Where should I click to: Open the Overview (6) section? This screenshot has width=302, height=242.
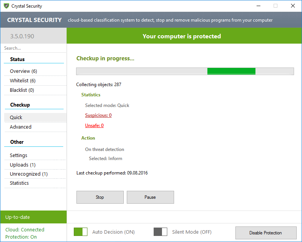pyautogui.click(x=35, y=71)
